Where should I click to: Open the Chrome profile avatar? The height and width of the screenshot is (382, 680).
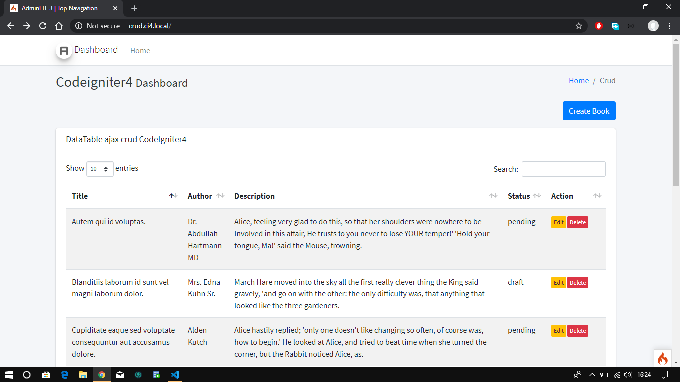(x=653, y=26)
